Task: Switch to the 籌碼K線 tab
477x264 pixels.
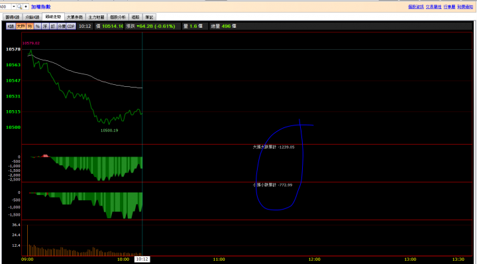Action: pos(13,17)
